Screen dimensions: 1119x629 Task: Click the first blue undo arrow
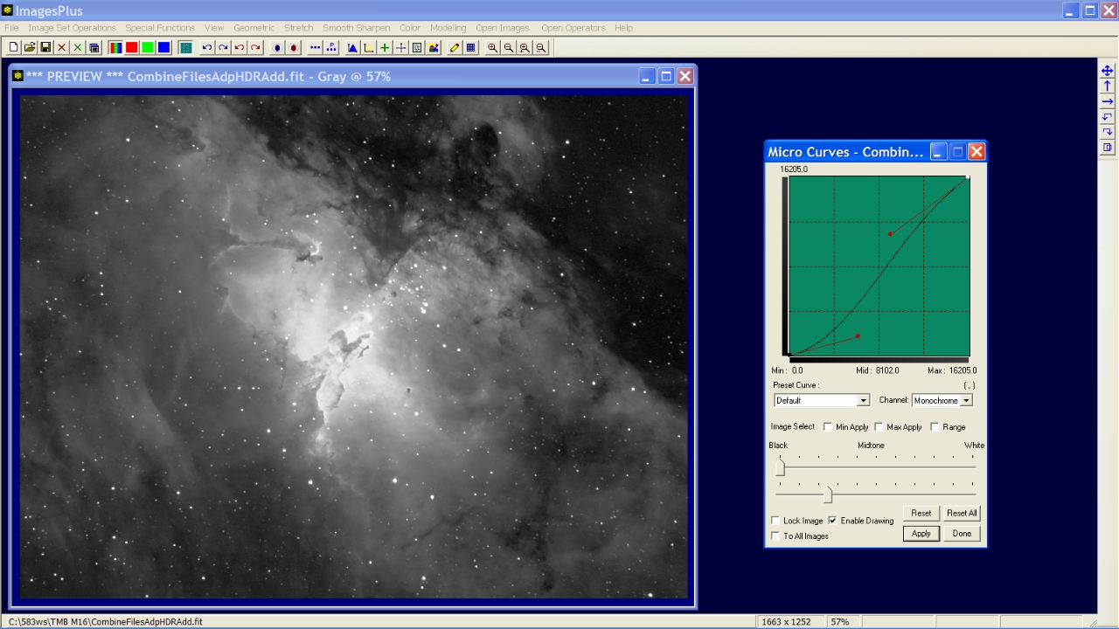pyautogui.click(x=207, y=48)
